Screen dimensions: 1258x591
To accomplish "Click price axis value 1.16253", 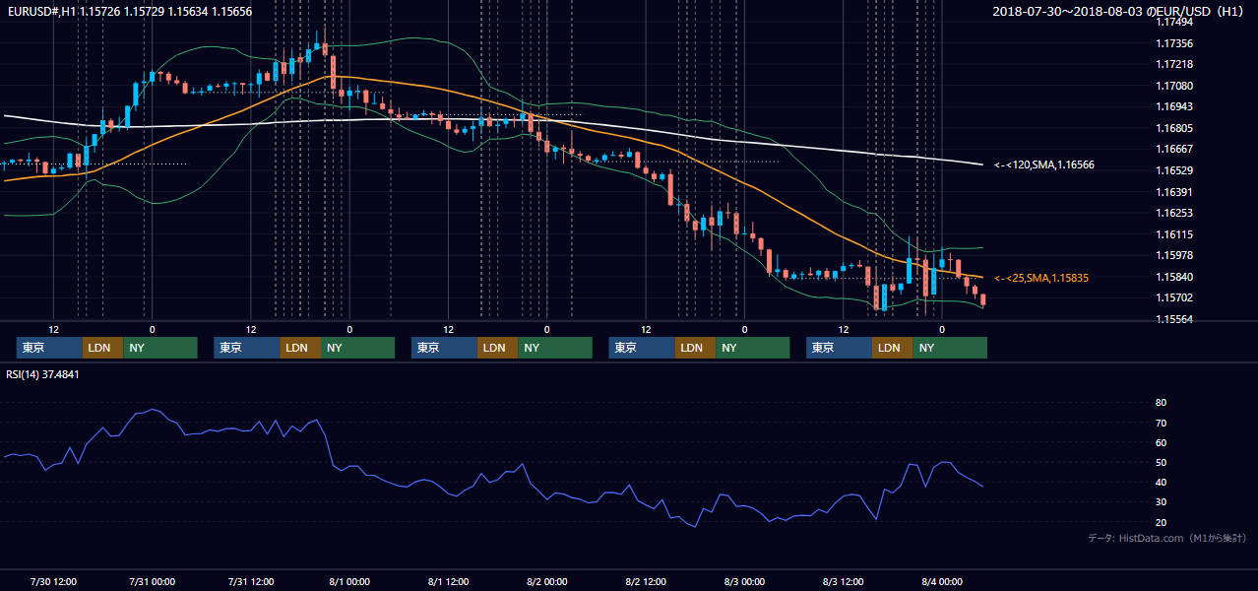I will coord(1174,214).
